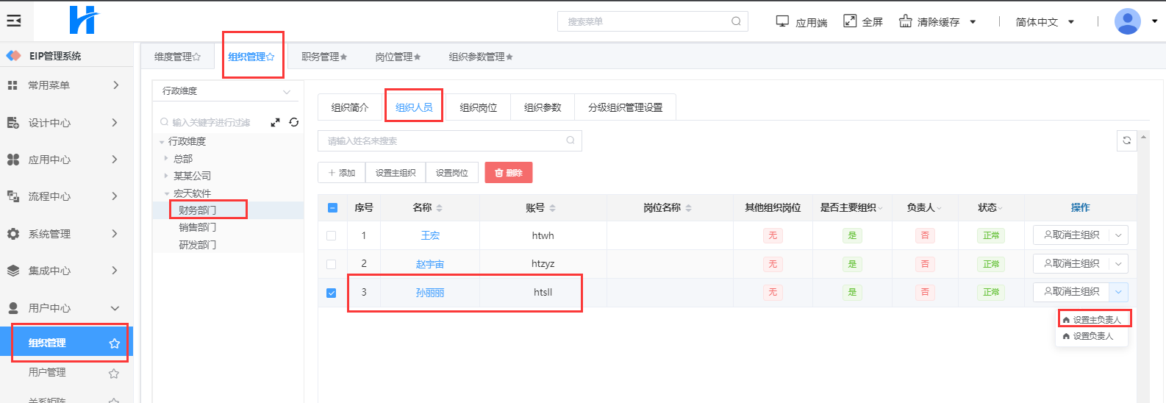Open the user avatar menu
1166x403 pixels.
[1128, 21]
